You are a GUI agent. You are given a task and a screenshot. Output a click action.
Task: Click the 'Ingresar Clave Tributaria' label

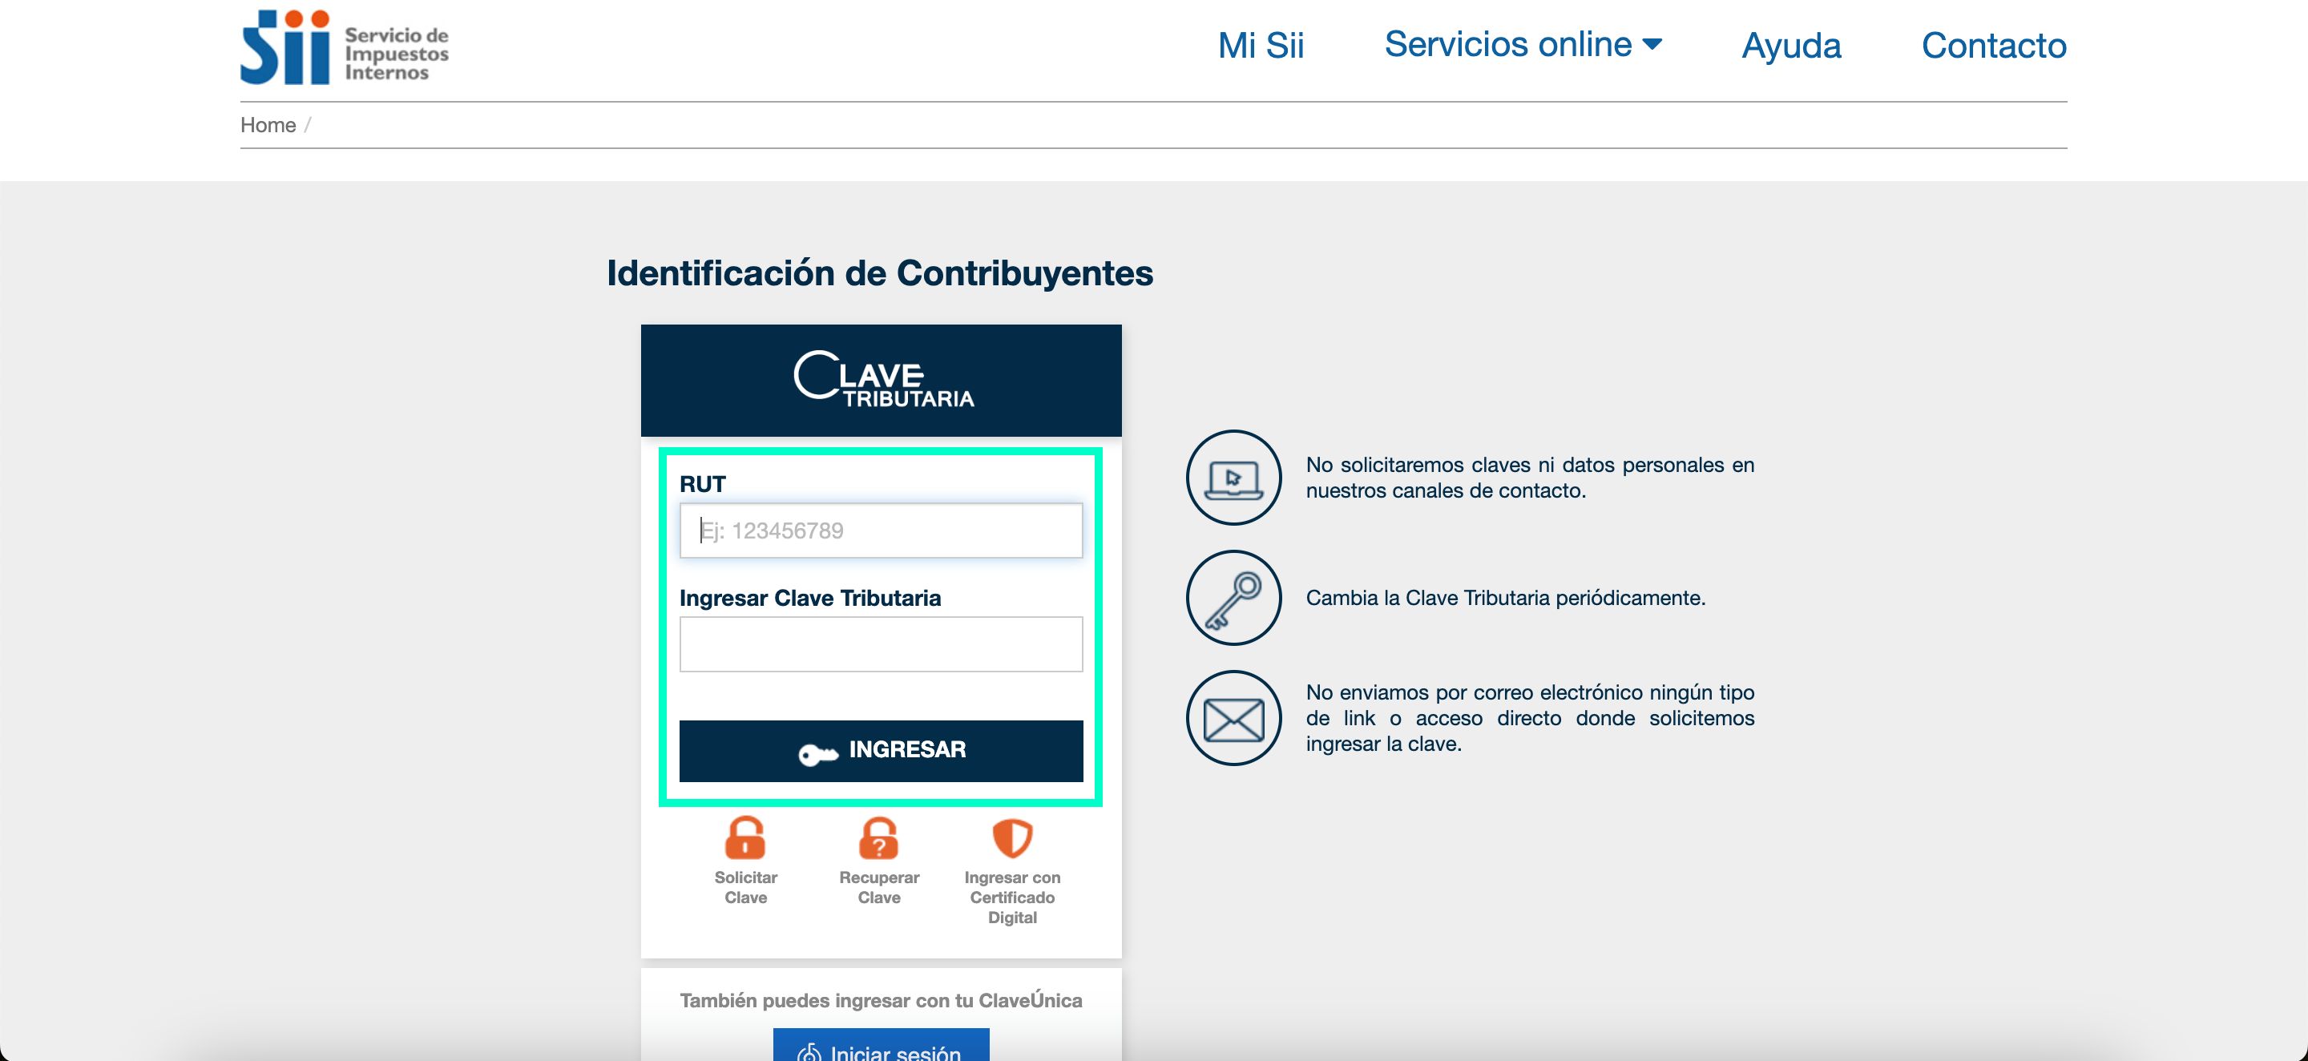[x=810, y=598]
